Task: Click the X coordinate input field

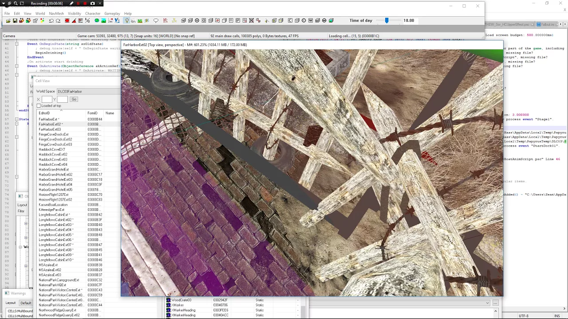Action: pos(47,99)
